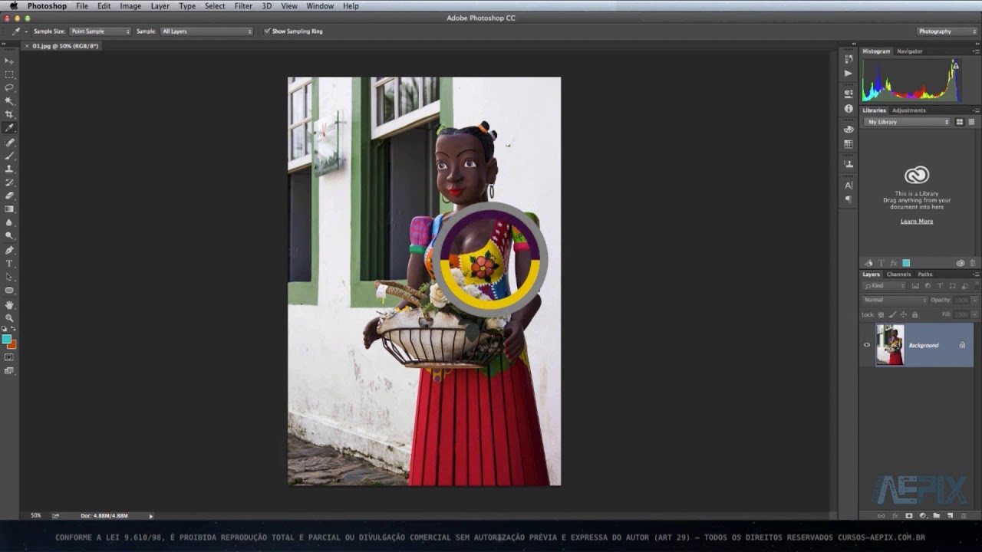The image size is (982, 552).
Task: Select the Brush tool
Action: click(9, 156)
